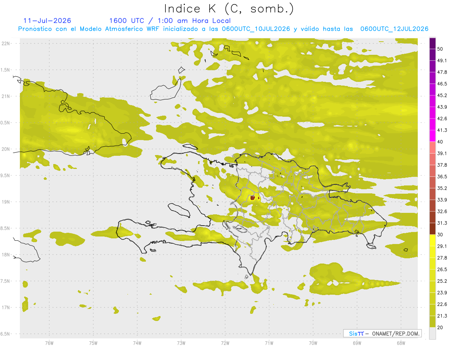Viewport: 450px width, 348px height.
Task: Click the "68W" longitude label
Action: coord(400,343)
